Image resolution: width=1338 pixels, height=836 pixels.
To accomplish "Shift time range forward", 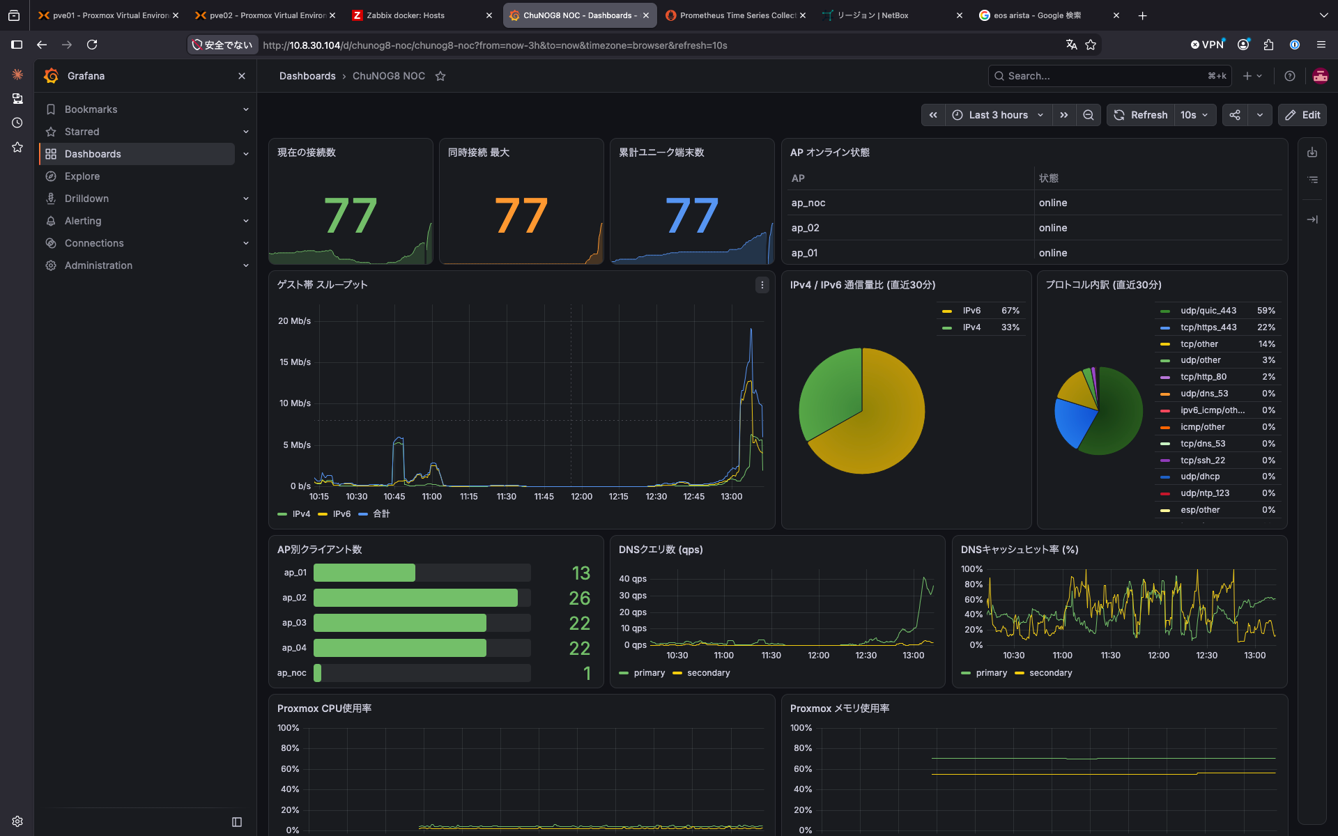I will (x=1064, y=115).
